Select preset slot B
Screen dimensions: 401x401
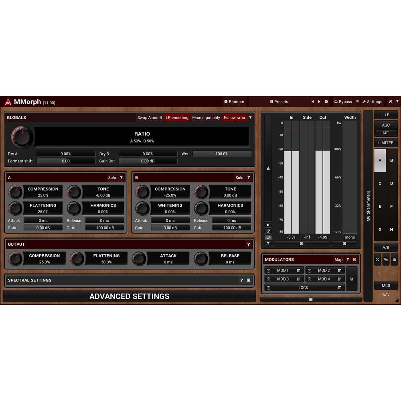(x=392, y=160)
